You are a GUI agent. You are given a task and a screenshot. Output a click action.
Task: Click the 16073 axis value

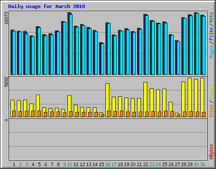[x=6, y=18]
